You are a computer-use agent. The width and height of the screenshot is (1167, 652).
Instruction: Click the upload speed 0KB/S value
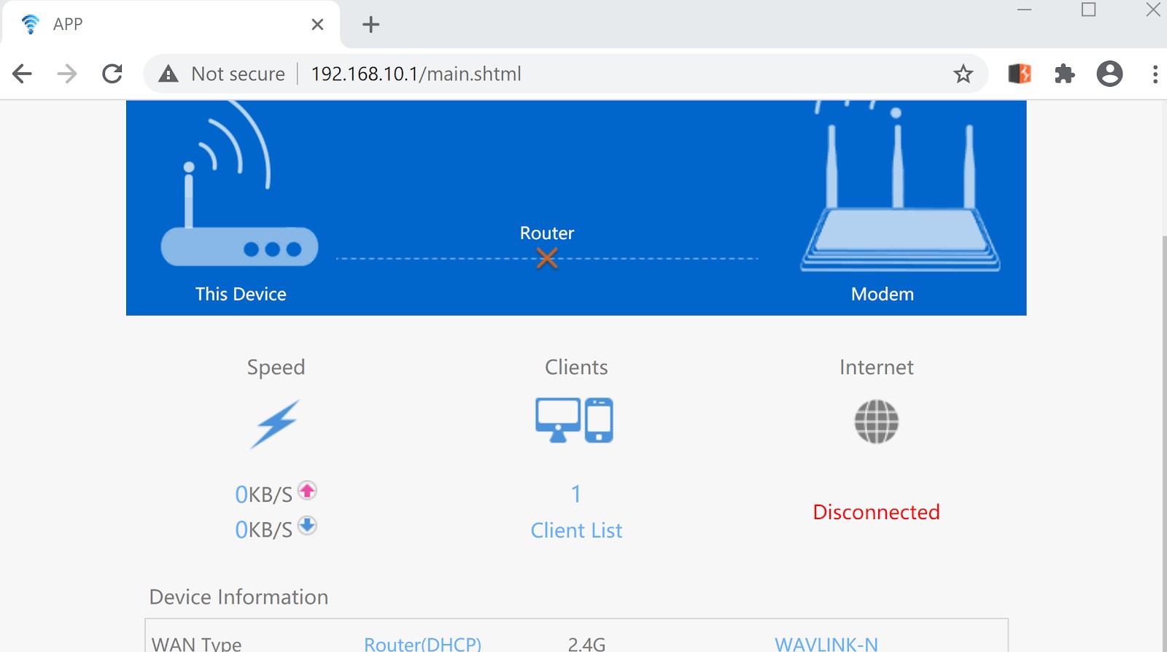point(263,494)
